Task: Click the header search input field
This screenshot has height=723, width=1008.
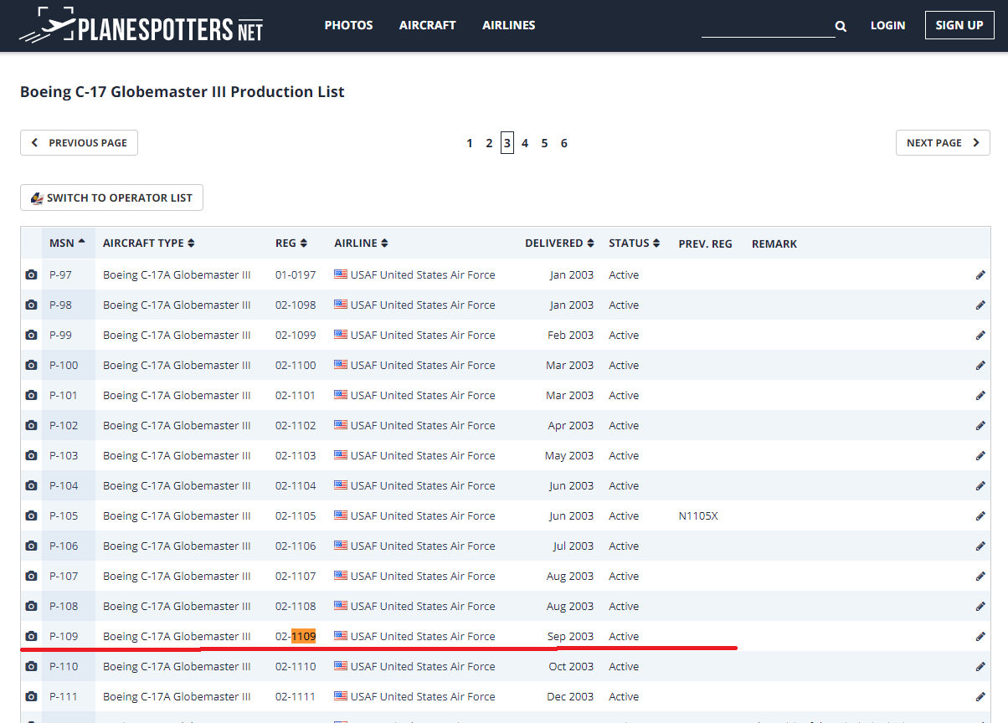Action: 768,26
